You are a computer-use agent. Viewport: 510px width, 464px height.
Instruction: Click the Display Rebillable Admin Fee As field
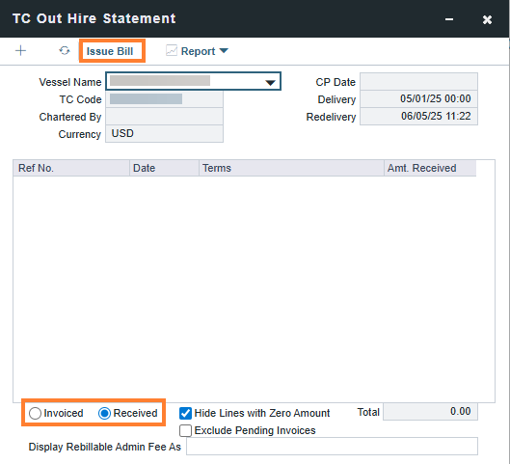(x=332, y=446)
